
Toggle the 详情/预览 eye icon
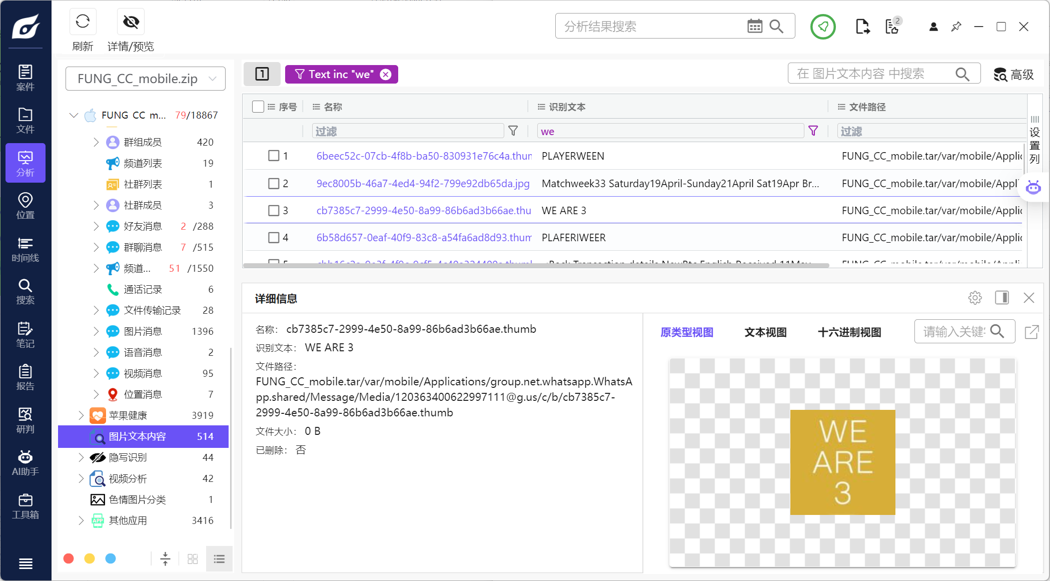point(131,22)
